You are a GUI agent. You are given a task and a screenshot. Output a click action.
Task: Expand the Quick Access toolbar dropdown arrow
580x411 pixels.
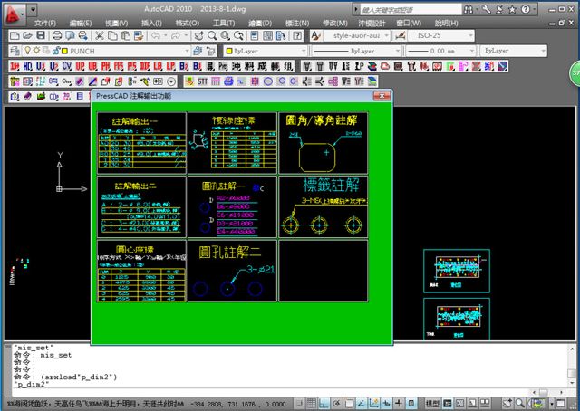[x=34, y=9]
